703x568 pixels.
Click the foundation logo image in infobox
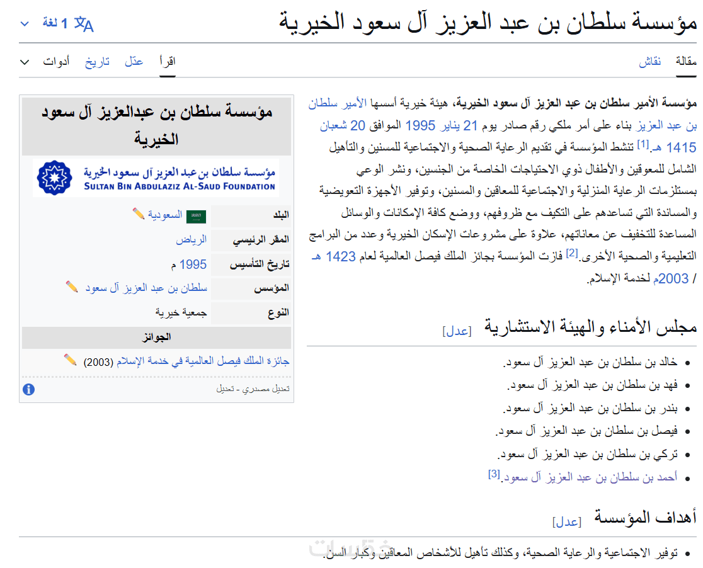pos(156,178)
